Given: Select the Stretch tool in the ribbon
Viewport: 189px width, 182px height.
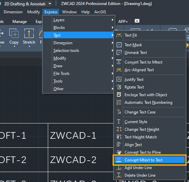Looking at the screenshot, I should (x=29, y=36).
